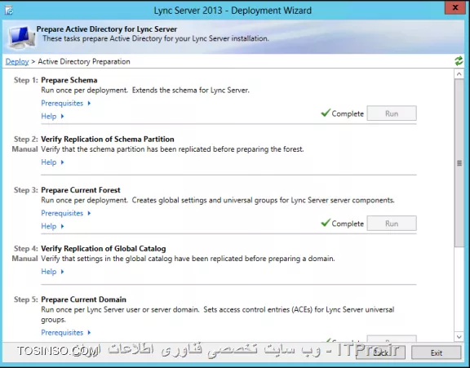Expand Help under Prepare Current Forest
This screenshot has width=470, height=368.
[x=52, y=226]
